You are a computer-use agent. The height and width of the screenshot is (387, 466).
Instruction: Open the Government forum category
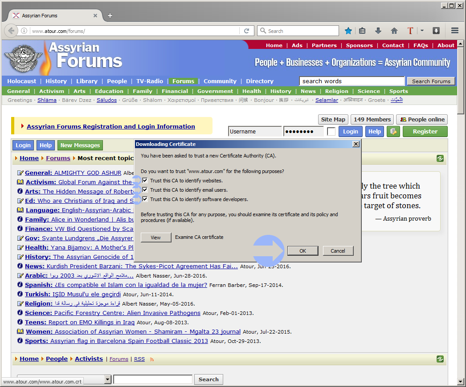[215, 91]
